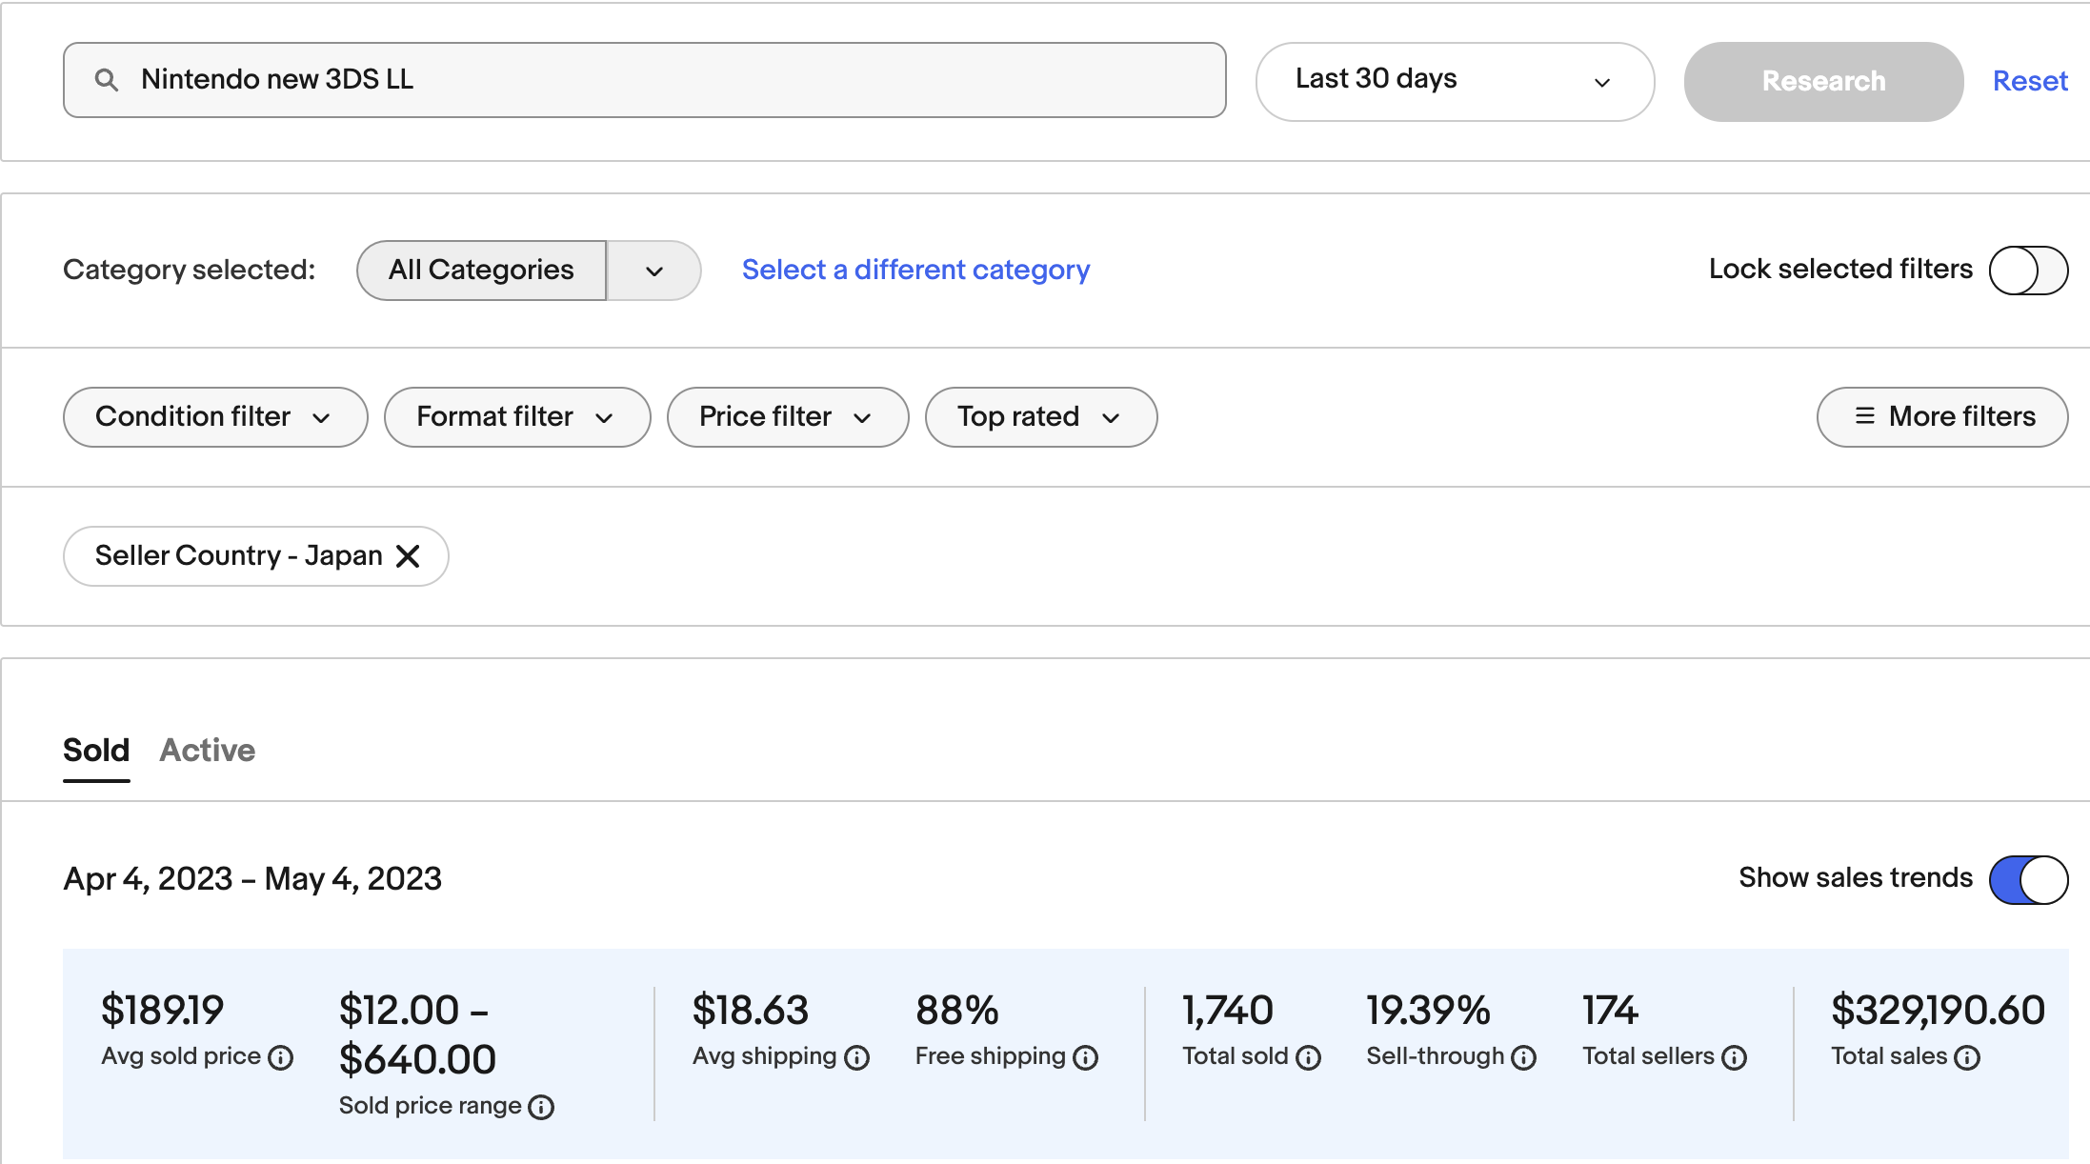The height and width of the screenshot is (1164, 2090).
Task: Click the Apr 4, 2023 – May 4, 2023 date range
Action: 252,879
